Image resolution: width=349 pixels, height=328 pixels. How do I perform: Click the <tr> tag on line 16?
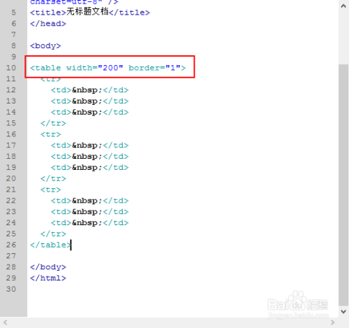[x=51, y=134]
